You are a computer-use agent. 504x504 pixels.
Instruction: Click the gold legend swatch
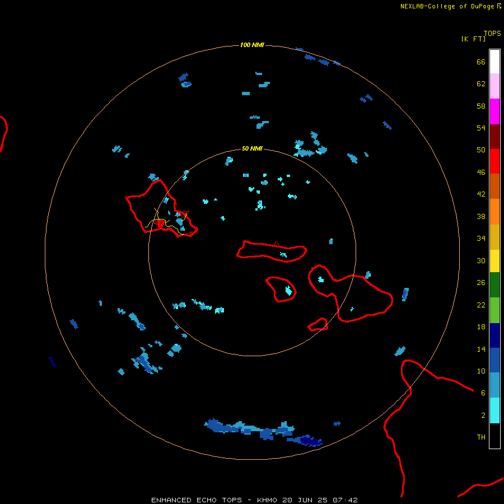[494, 237]
